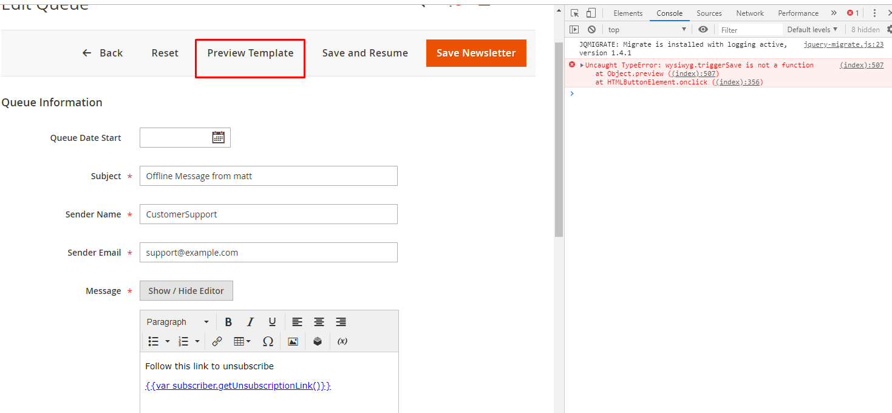Center-align the message text
The height and width of the screenshot is (413, 892).
(319, 321)
